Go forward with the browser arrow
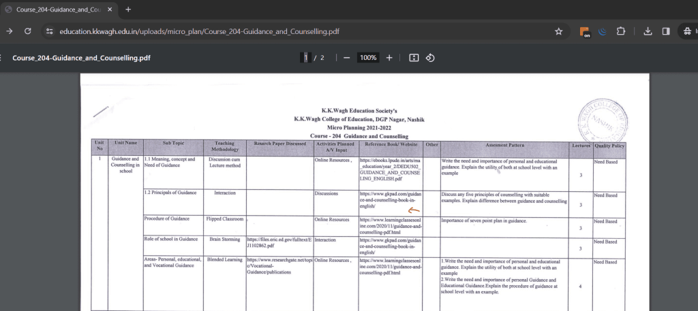This screenshot has height=311, width=698. (x=10, y=31)
